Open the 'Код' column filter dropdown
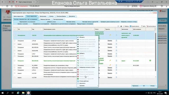 click(42, 29)
